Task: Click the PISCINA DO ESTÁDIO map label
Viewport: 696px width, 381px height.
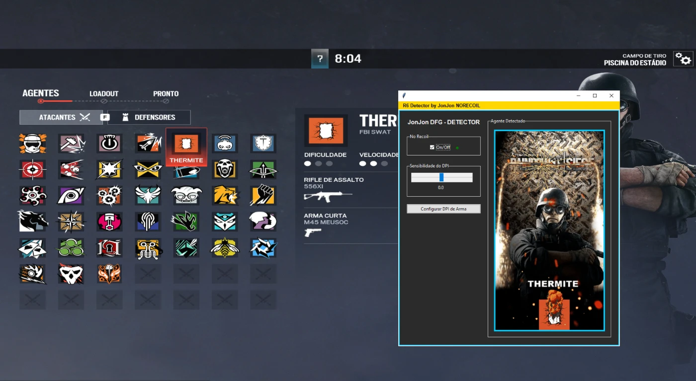Action: click(635, 63)
